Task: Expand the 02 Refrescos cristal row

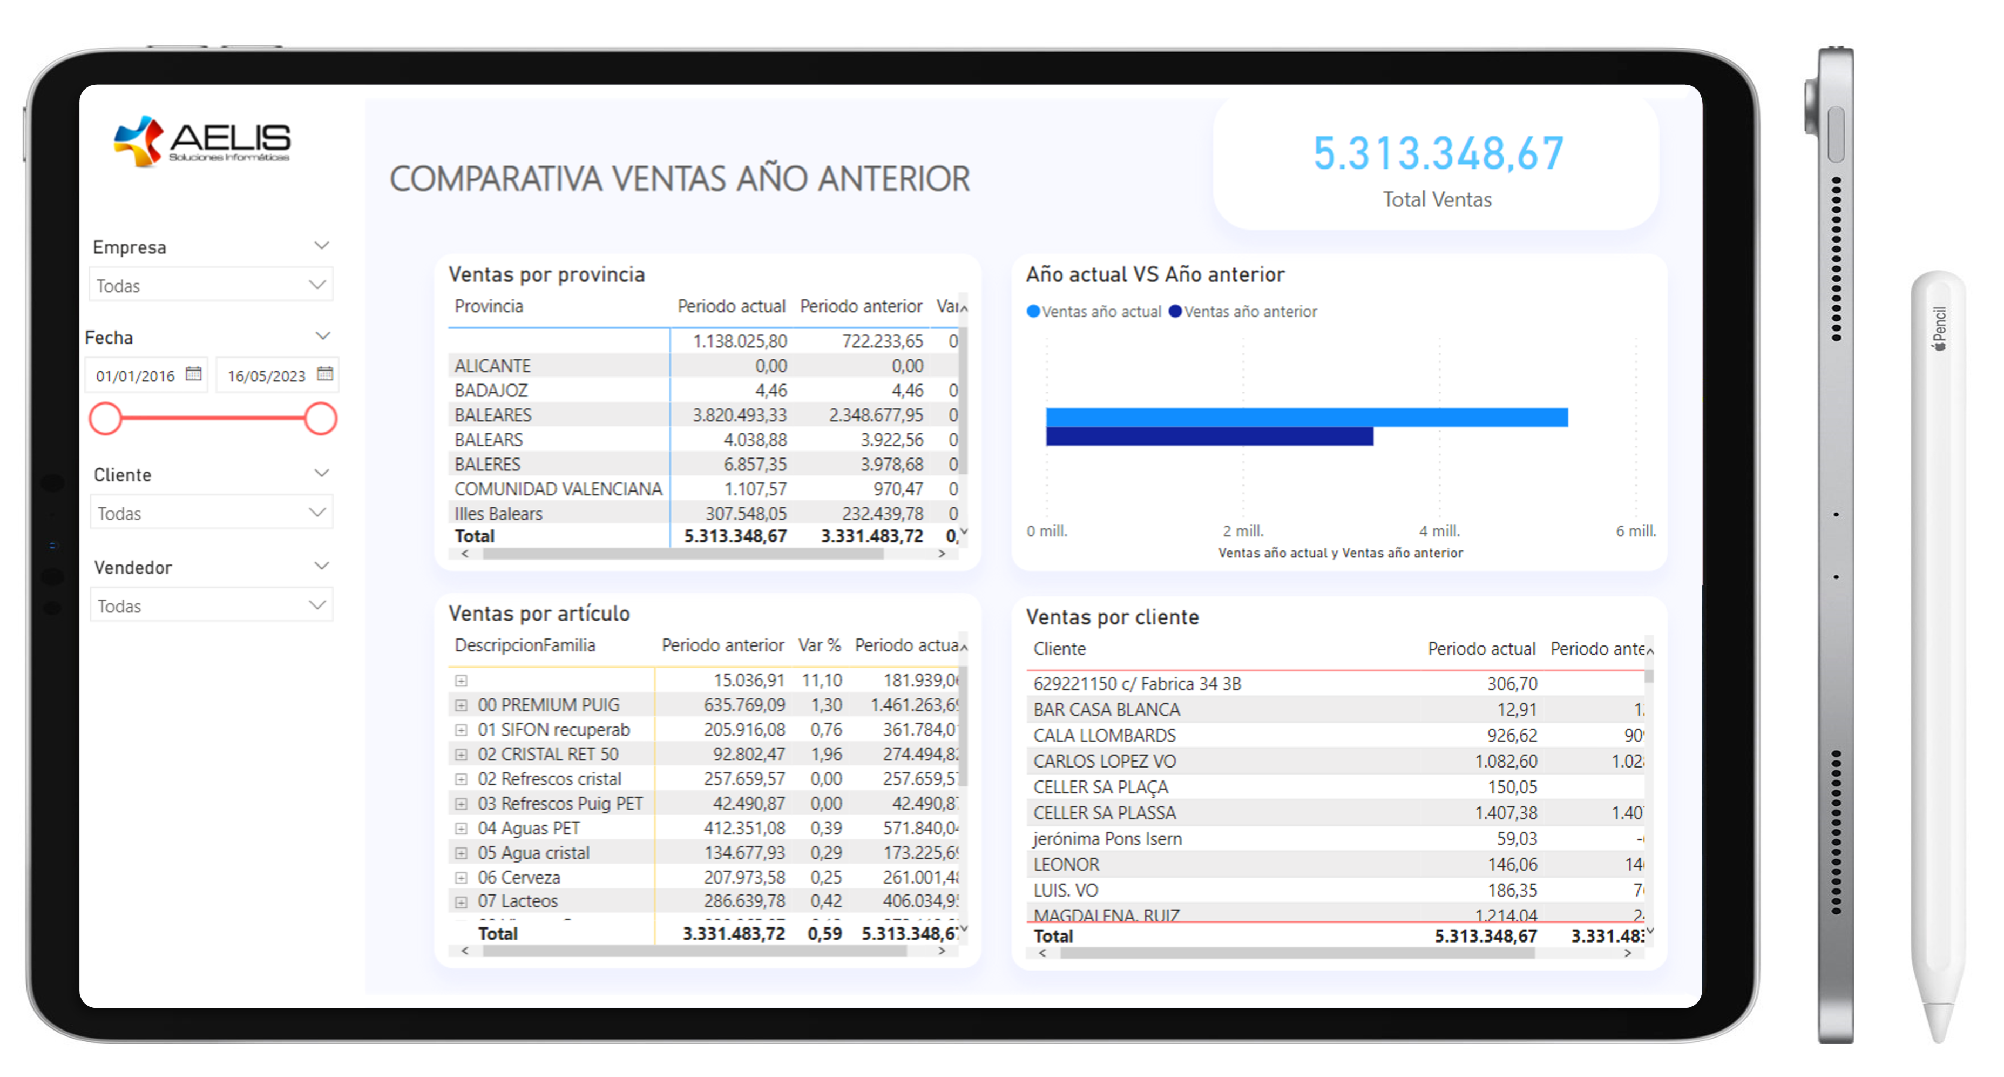Action: 462,779
